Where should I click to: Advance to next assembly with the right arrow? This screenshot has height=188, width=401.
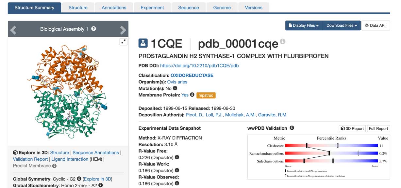tap(123, 30)
